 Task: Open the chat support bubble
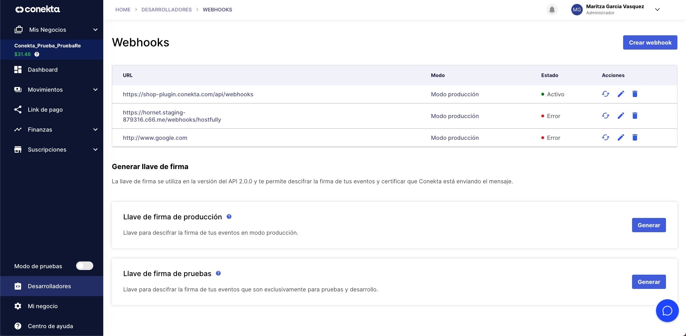click(x=667, y=310)
